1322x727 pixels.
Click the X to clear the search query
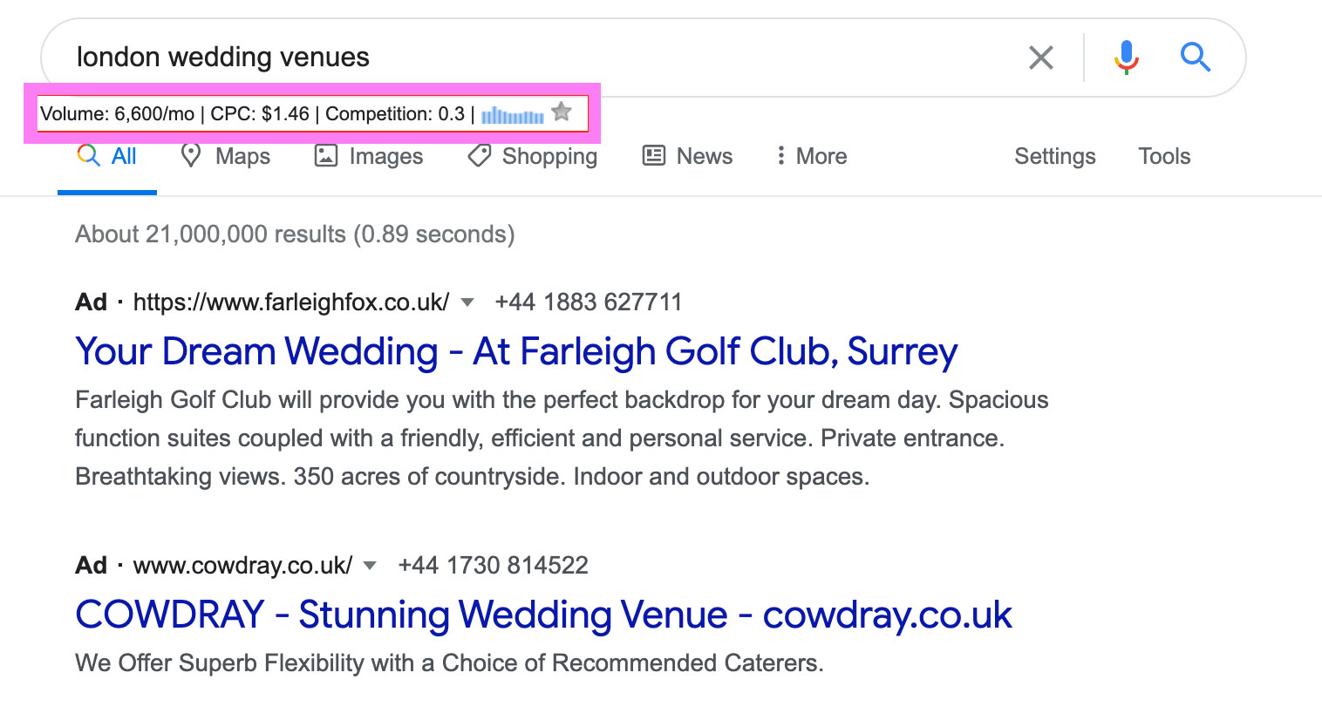1040,58
